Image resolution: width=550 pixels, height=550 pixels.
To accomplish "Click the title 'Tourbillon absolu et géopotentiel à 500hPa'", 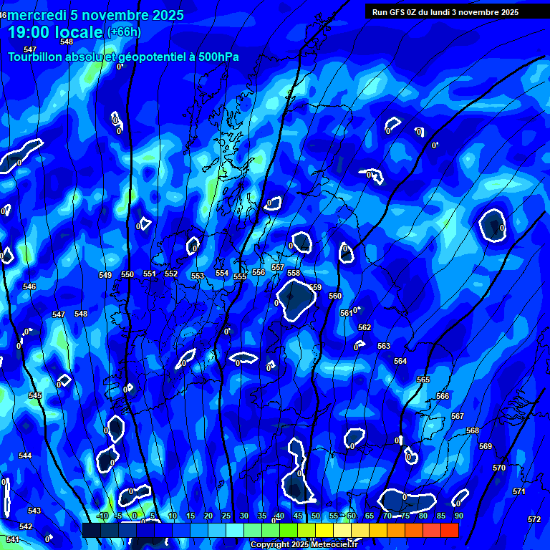I will click(123, 57).
